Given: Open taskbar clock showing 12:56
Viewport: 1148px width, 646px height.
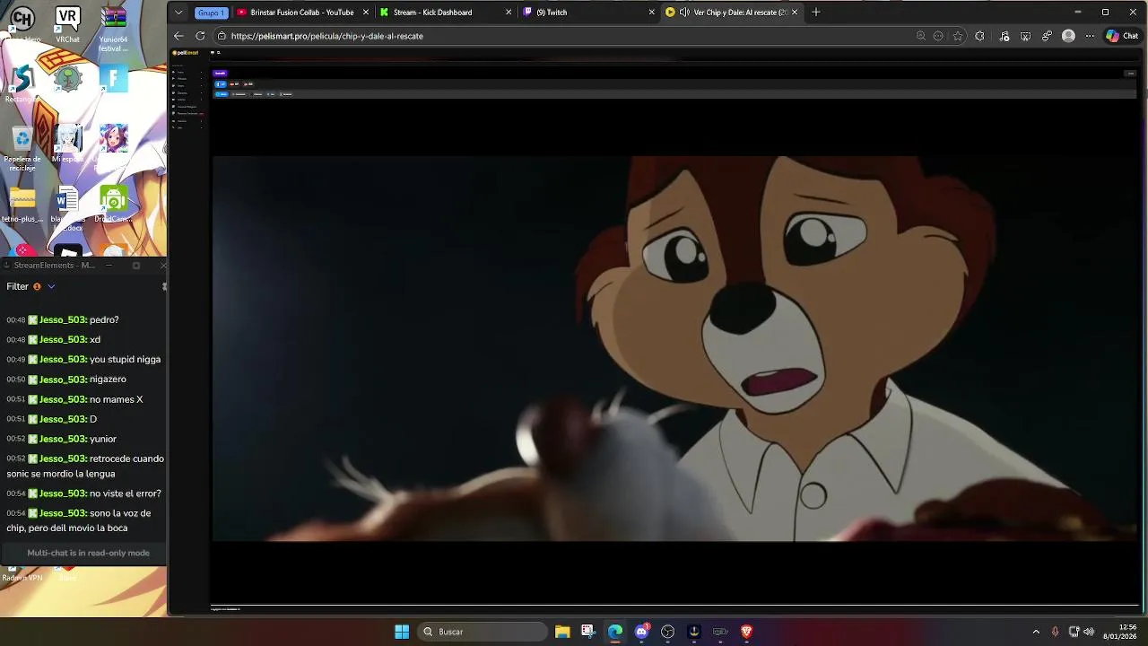Looking at the screenshot, I should click(x=1120, y=632).
